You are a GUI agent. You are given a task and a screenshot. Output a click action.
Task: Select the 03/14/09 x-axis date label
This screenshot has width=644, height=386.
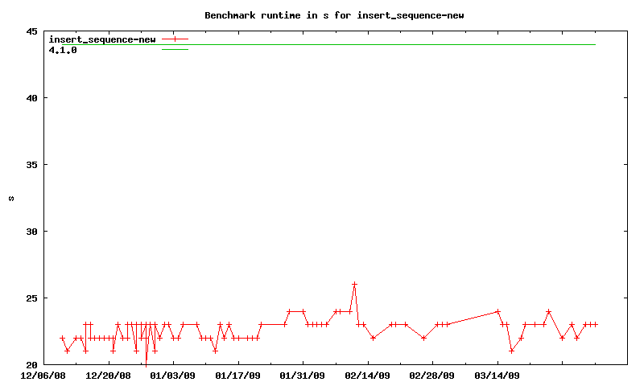pos(497,375)
